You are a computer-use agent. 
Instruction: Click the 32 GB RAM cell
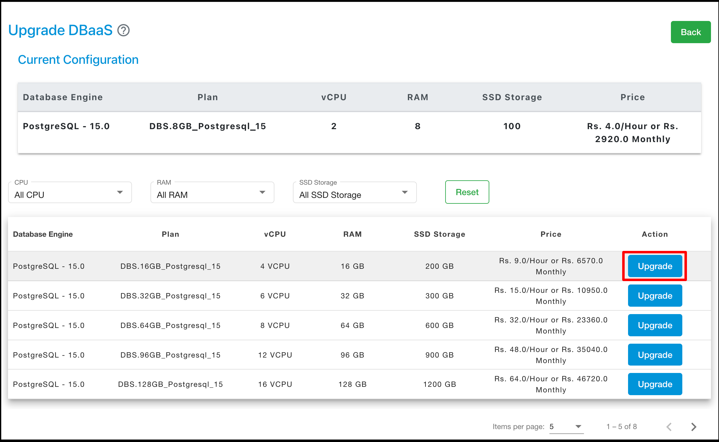click(352, 296)
